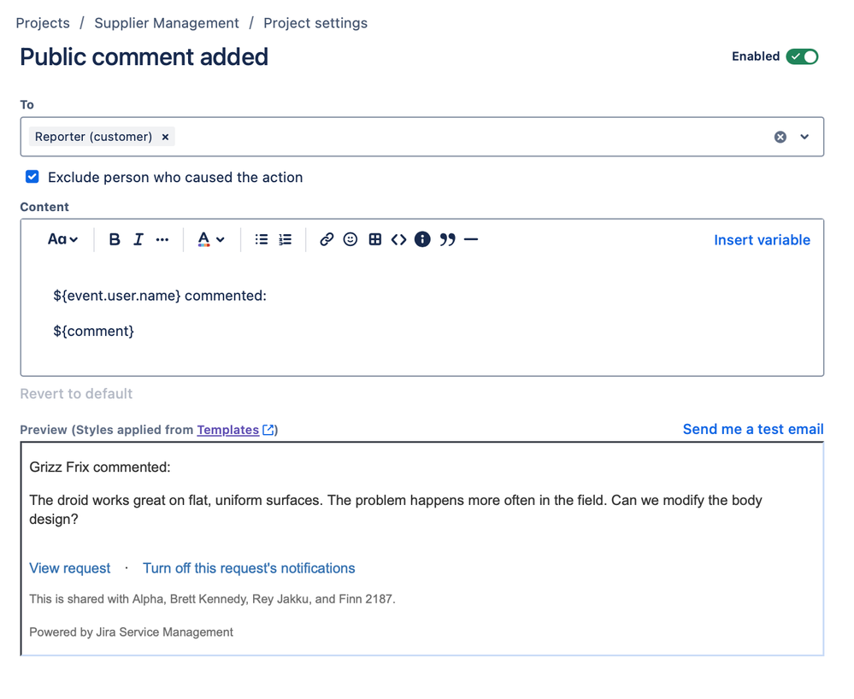Insert a quote block
Image resolution: width=854 pixels, height=699 pixels.
(447, 239)
